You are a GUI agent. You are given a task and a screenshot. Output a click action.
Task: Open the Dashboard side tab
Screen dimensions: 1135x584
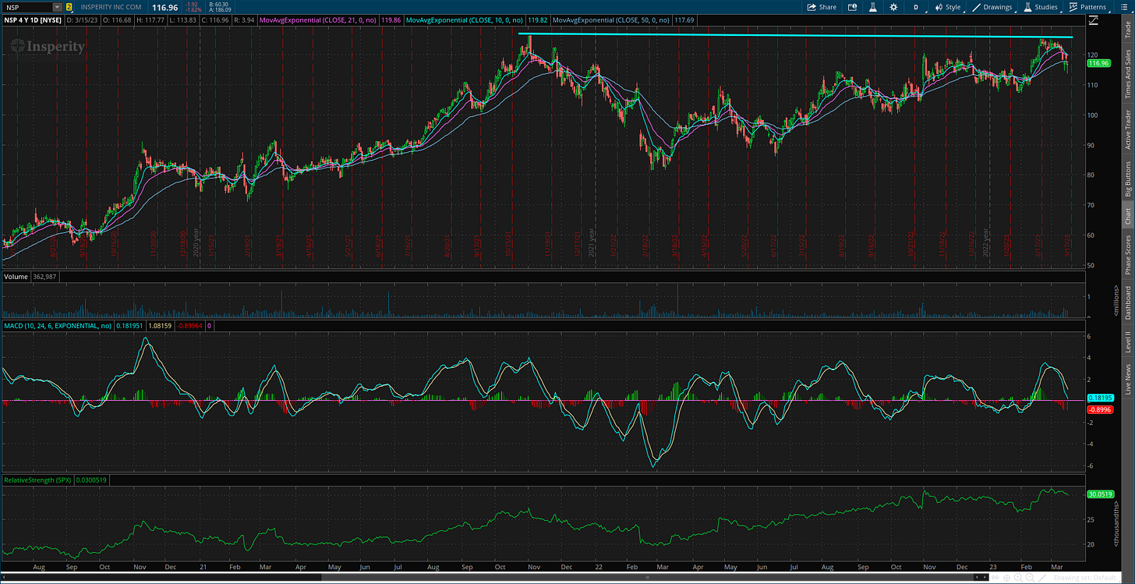tap(1127, 302)
